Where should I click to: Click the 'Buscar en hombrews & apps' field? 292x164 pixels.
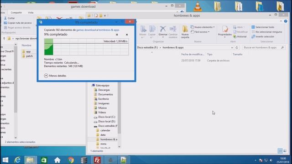click(x=264, y=47)
